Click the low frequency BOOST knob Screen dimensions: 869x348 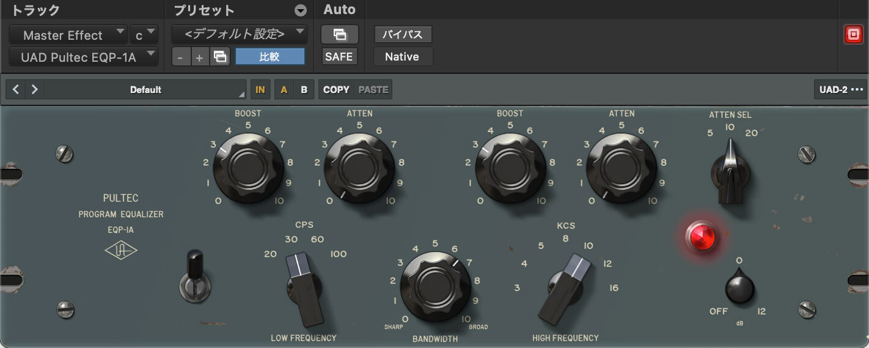pyautogui.click(x=249, y=168)
